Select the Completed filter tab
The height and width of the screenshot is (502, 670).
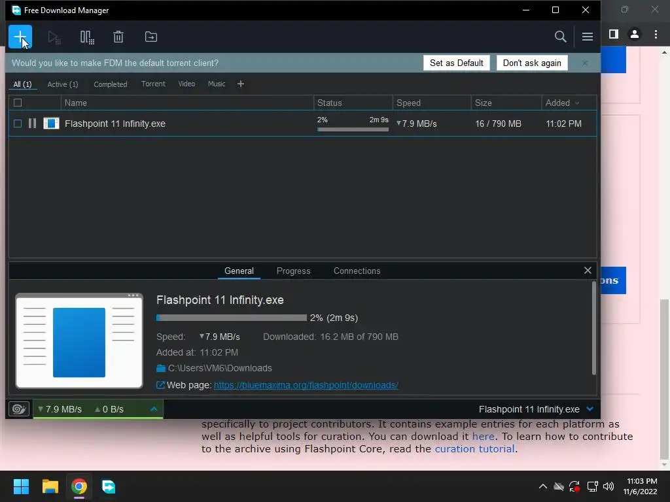(x=110, y=84)
